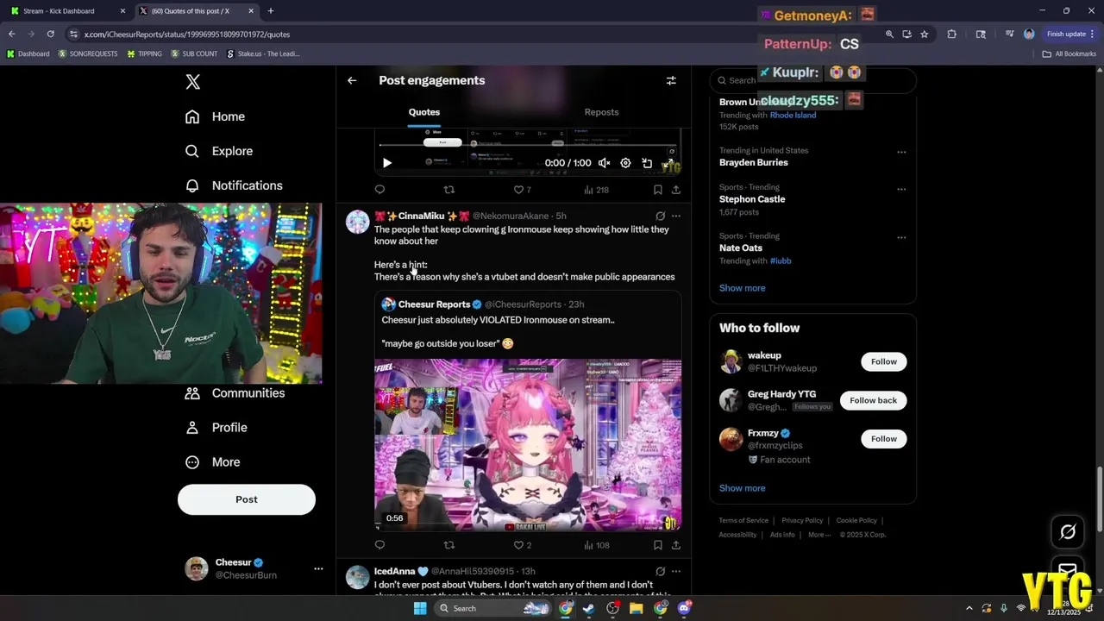Click the X search field
Image resolution: width=1104 pixels, height=621 pixels.
[812, 80]
